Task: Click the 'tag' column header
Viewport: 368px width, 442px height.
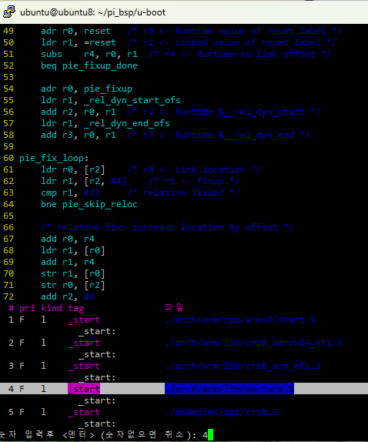Action: tap(75, 308)
